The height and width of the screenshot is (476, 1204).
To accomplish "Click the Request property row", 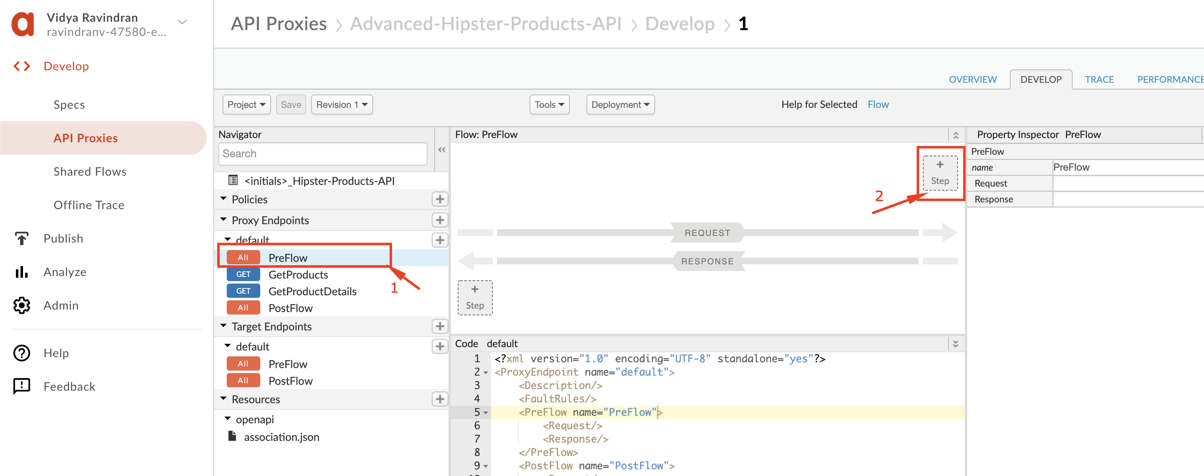I will tap(1085, 183).
